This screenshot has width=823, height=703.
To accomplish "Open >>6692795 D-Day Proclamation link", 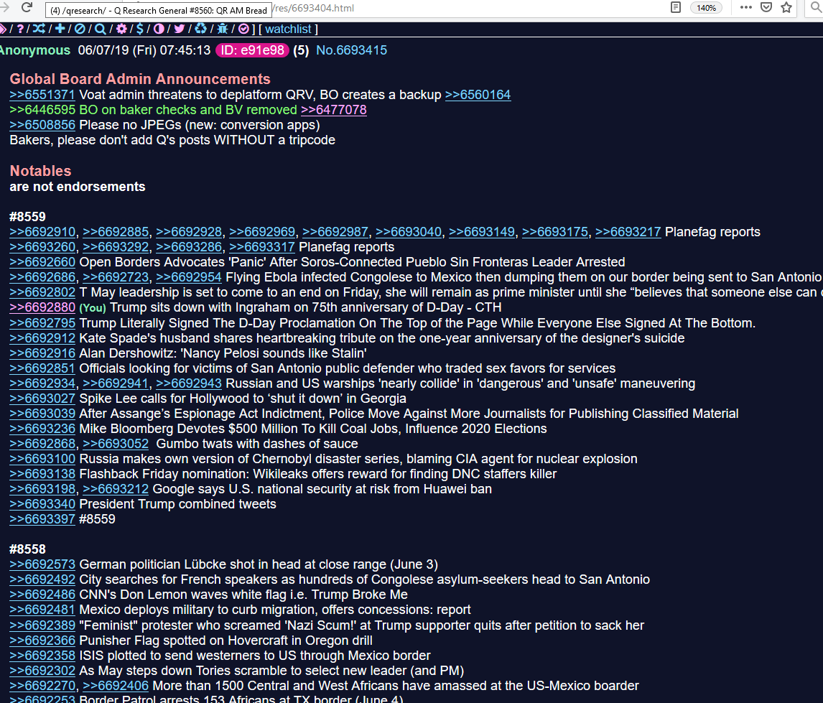I will 42,324.
